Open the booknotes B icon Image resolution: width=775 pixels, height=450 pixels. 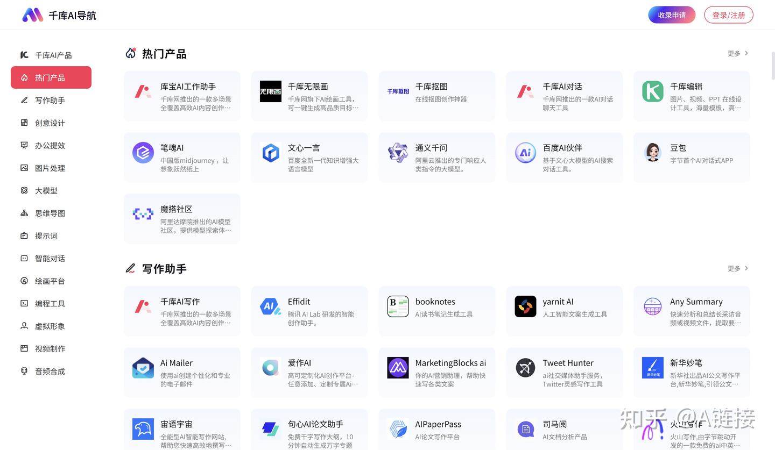(398, 306)
